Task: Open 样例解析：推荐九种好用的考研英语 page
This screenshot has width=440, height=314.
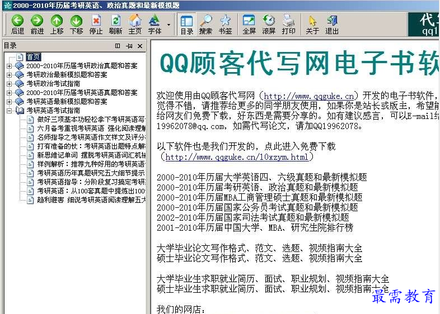Action: pos(91,164)
